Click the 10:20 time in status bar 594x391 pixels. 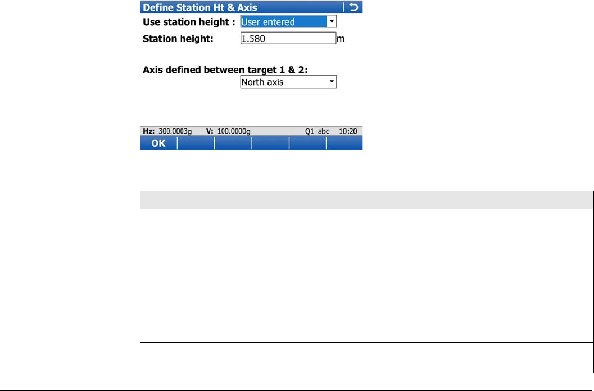pyautogui.click(x=348, y=131)
